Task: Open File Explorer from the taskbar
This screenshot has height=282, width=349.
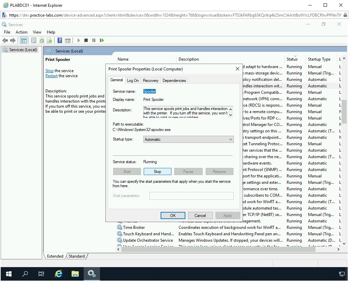Action: point(75,274)
